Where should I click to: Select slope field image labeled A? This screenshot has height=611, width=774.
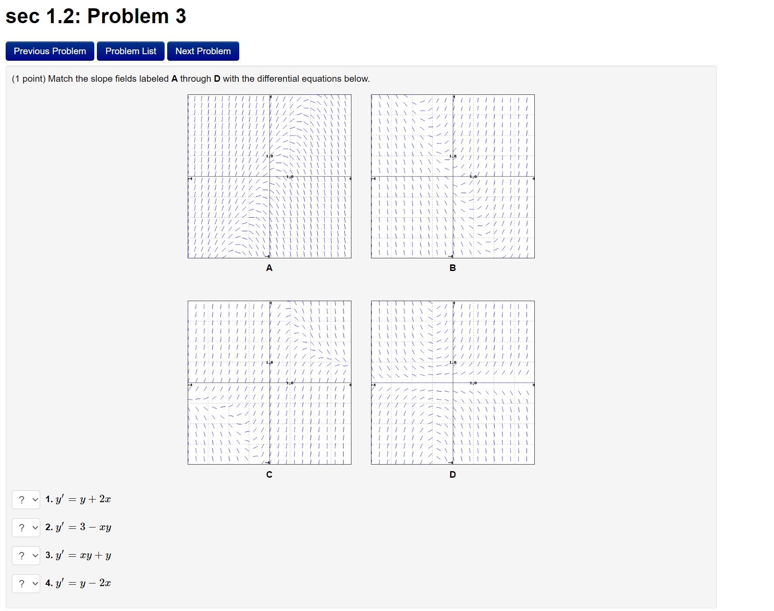269,176
